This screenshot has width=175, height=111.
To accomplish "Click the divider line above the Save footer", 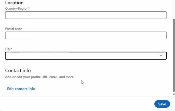I will tap(84, 97).
